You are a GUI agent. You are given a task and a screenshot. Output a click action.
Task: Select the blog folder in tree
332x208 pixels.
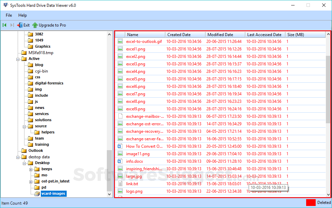click(39, 65)
